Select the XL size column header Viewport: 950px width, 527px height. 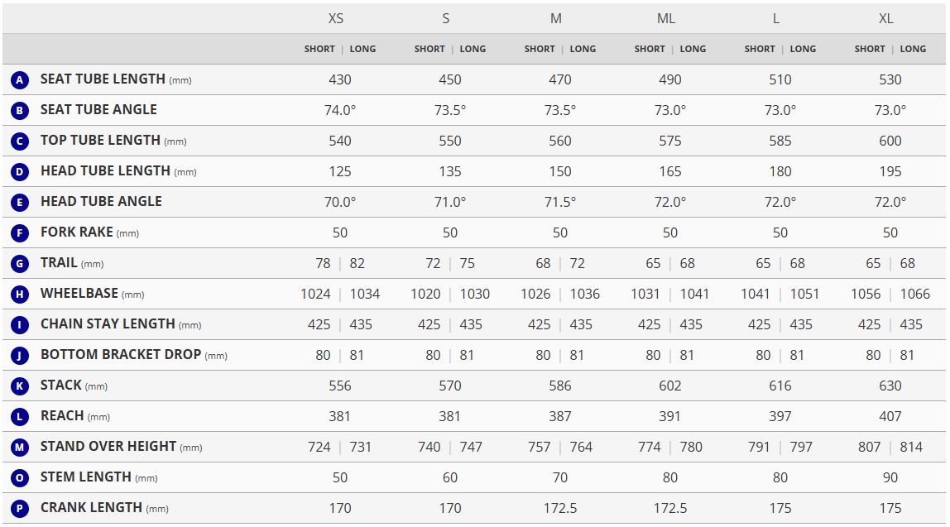click(x=885, y=18)
